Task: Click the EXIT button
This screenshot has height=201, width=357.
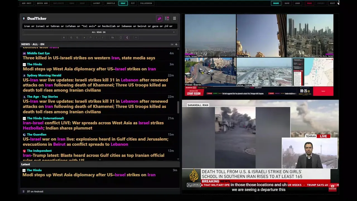Action: [332, 3]
